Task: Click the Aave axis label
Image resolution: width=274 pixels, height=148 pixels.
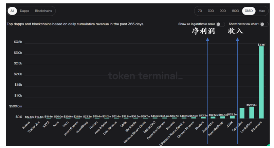Action: 56,124
